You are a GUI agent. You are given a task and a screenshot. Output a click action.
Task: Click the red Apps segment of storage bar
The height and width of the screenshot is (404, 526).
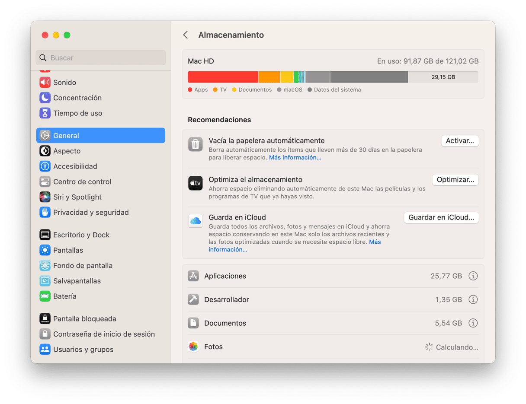point(223,77)
